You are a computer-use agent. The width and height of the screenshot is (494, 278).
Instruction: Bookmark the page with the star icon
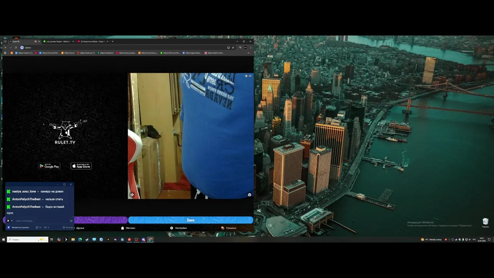click(233, 47)
